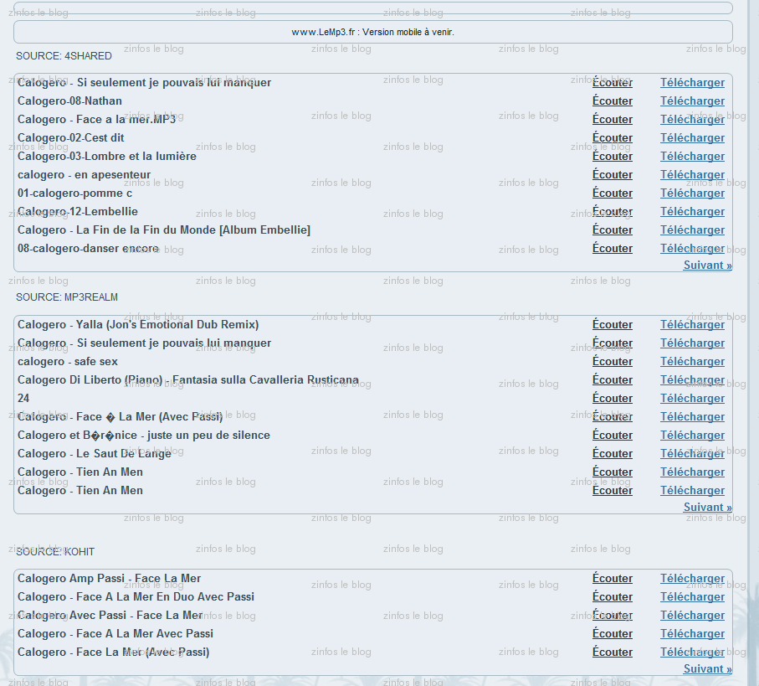Play "Calogero - Si seulement je pouvais lui manquer"
Screen dimensions: 759x686
[613, 82]
